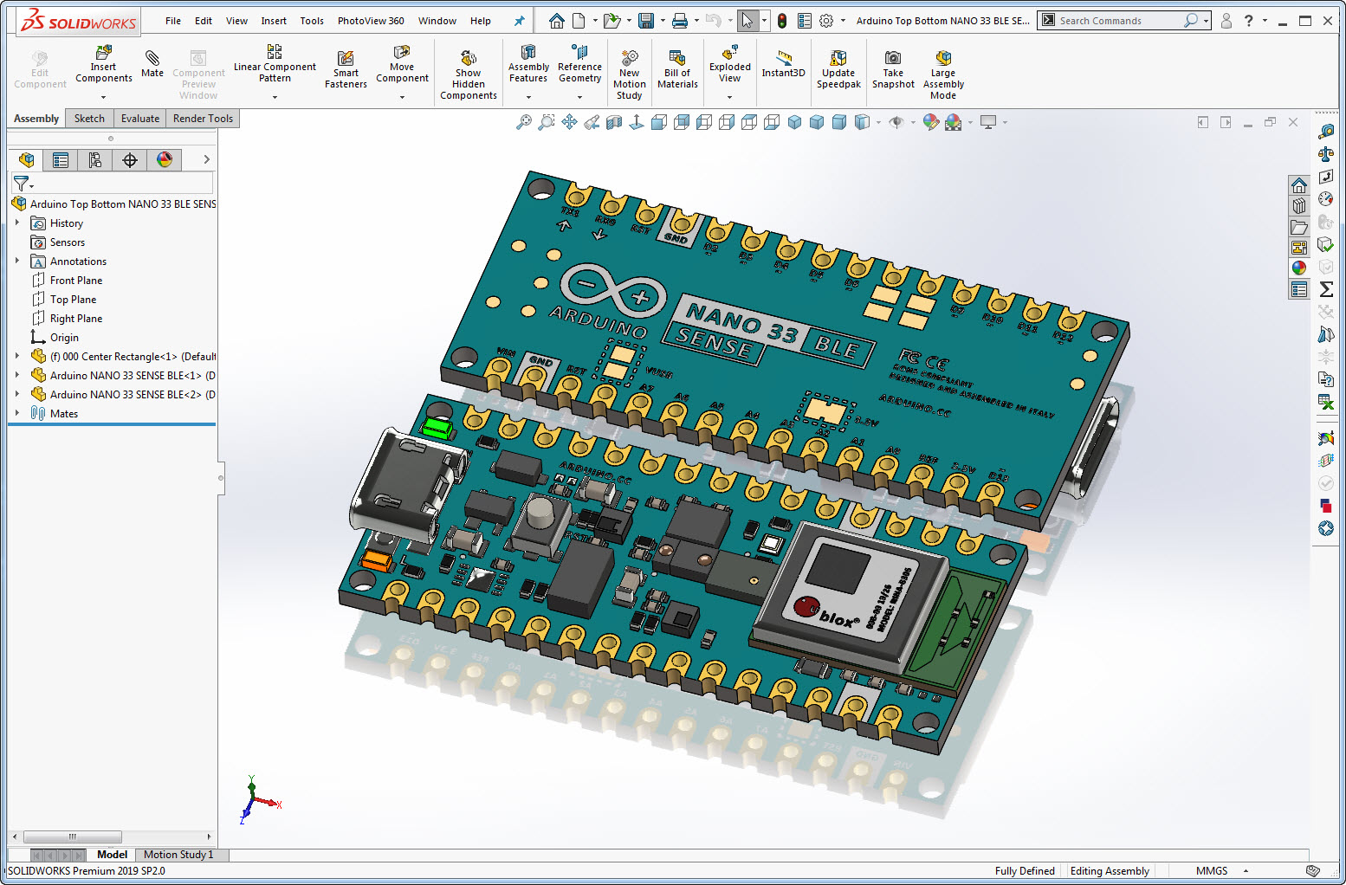Click New Motion Study button
This screenshot has height=885, width=1346.
tap(630, 74)
